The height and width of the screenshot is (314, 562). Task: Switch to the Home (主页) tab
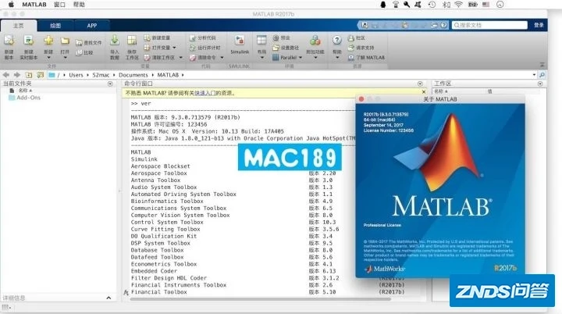click(x=19, y=26)
